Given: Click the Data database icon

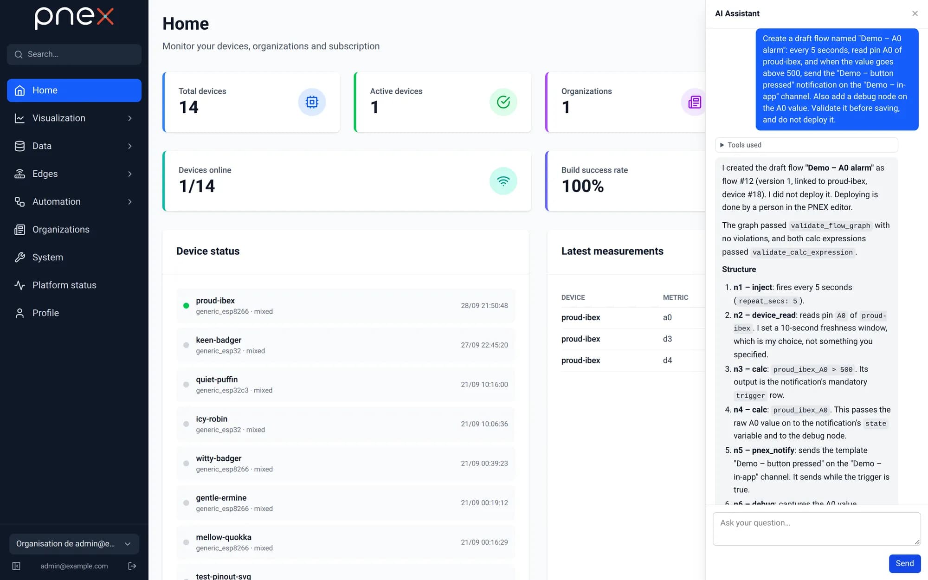Looking at the screenshot, I should pos(19,146).
